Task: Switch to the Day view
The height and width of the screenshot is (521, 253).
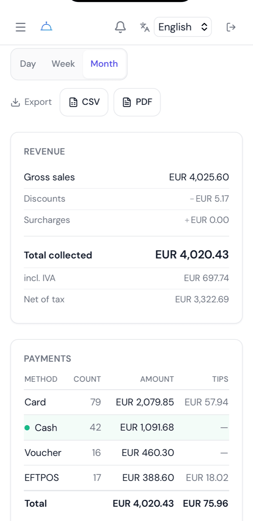Action: pos(28,64)
